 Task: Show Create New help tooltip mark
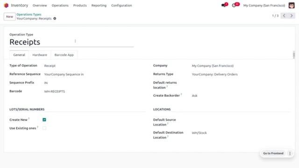29,119
